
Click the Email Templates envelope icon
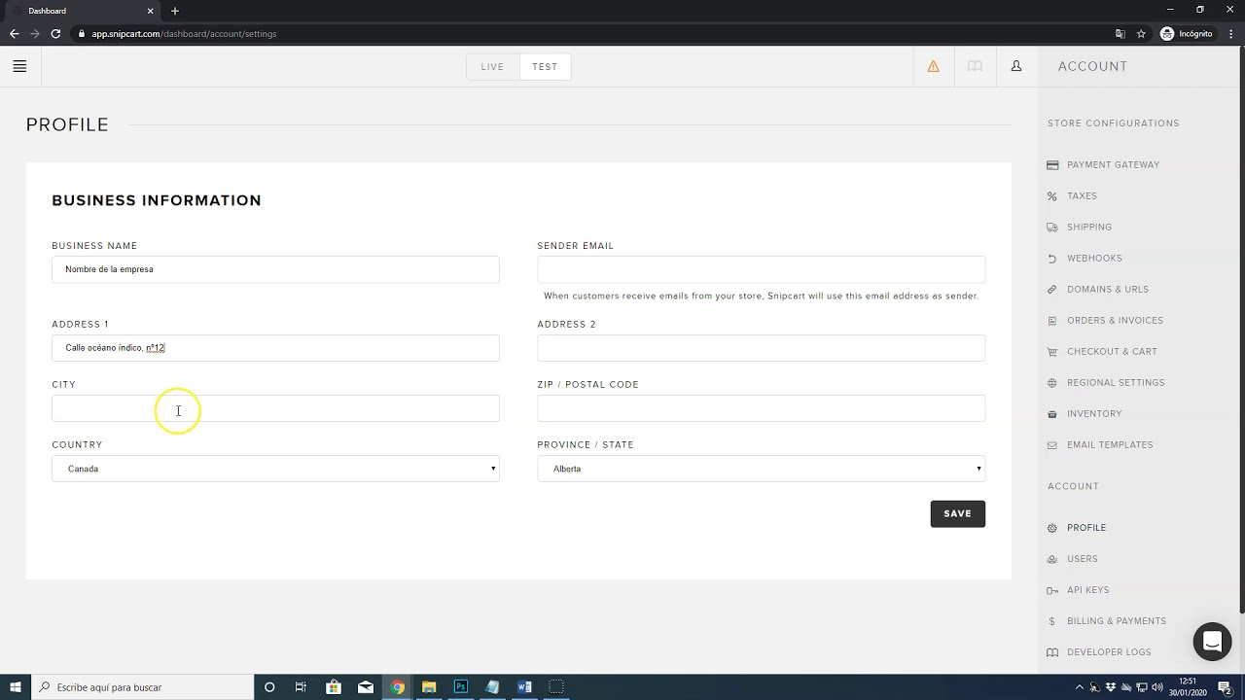point(1052,445)
